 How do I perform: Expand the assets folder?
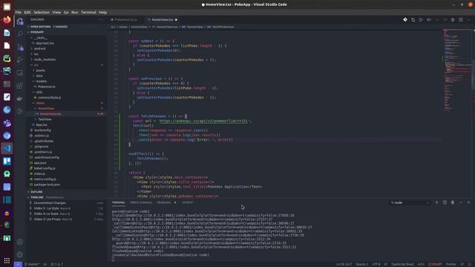(40, 70)
